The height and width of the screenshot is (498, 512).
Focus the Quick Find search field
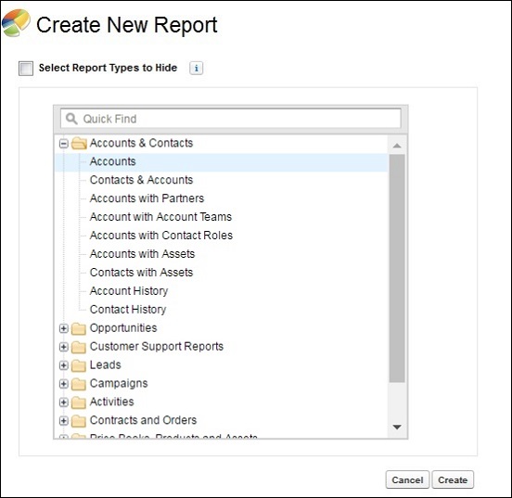[231, 119]
